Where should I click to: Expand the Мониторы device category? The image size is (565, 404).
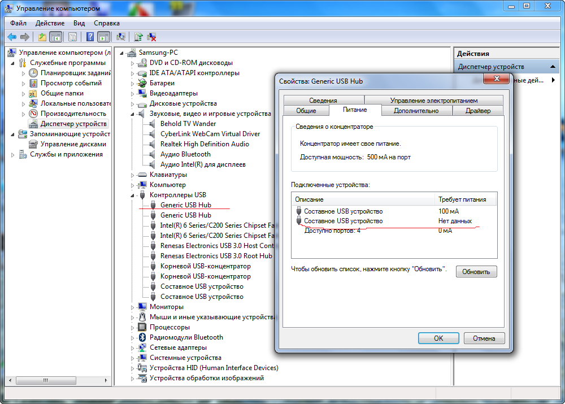coord(133,307)
